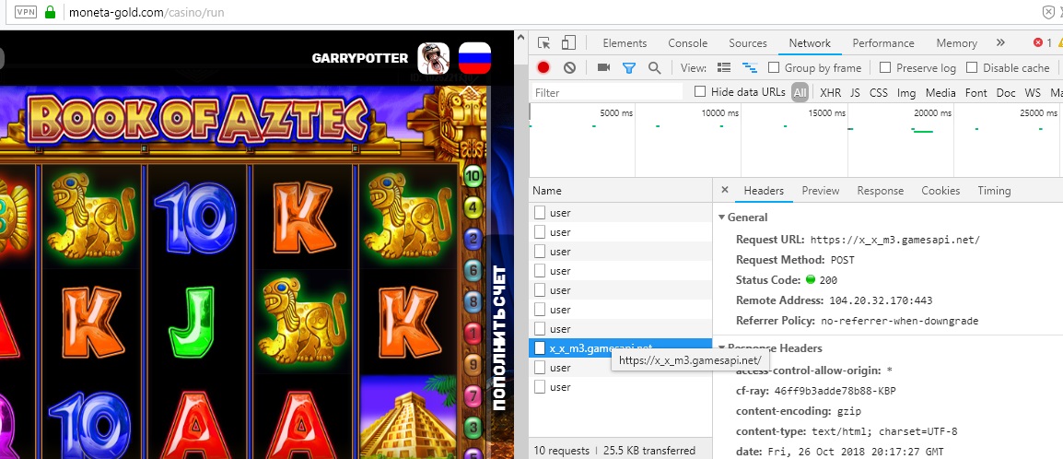This screenshot has width=1063, height=459.
Task: Switch to large request rows view
Action: 724,67
